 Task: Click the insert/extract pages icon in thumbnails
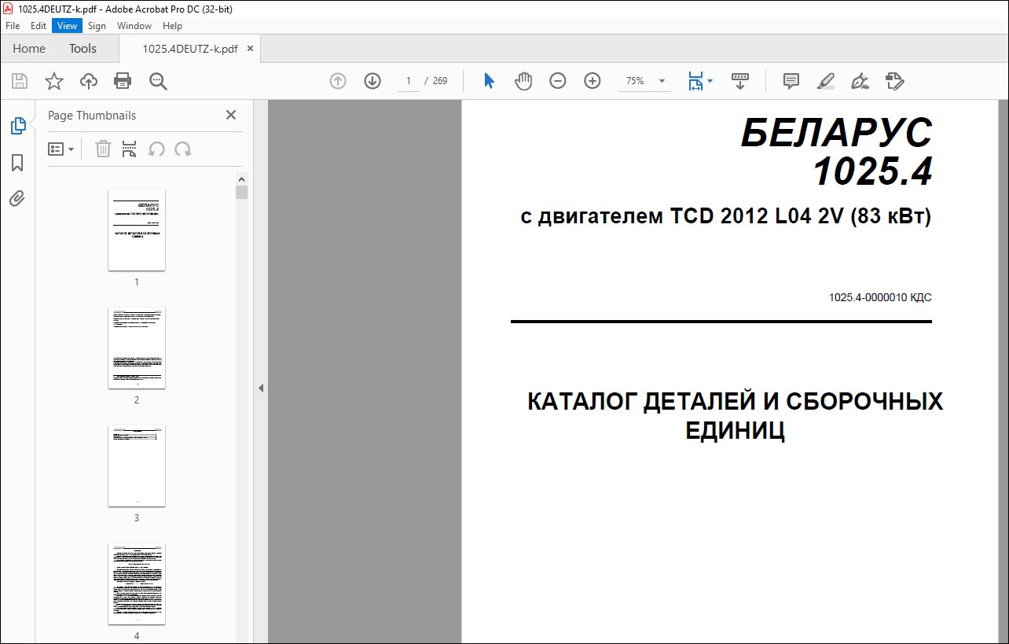130,149
